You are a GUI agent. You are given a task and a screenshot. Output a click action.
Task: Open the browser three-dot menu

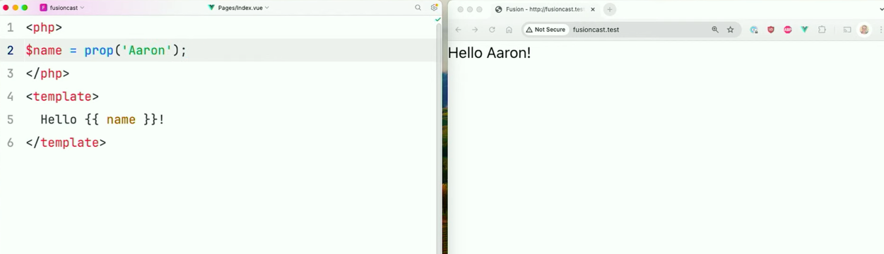881,30
